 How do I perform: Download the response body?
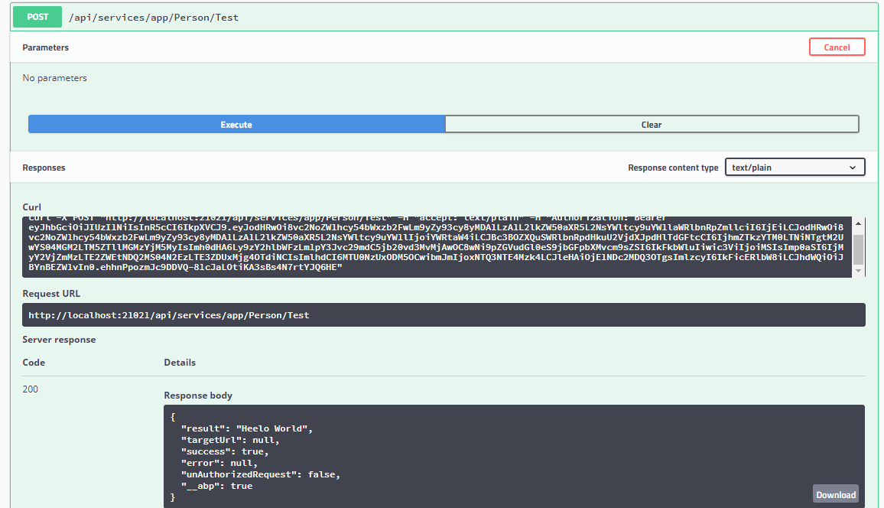click(836, 494)
